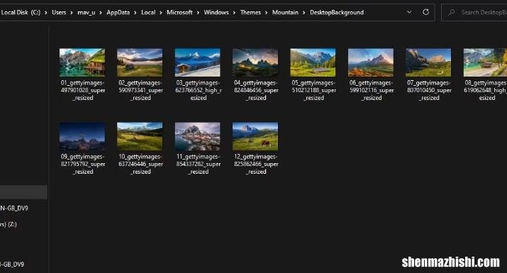The image size is (507, 273).
Task: Click the refresh icon in address bar
Action: coord(426,12)
